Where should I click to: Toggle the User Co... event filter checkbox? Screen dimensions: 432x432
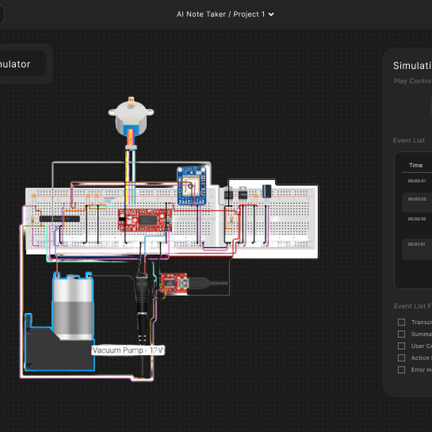(402, 346)
